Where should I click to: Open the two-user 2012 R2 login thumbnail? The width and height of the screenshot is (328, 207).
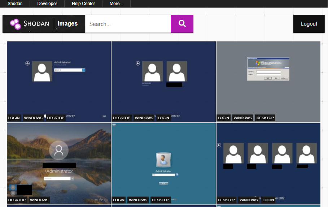coord(163,82)
